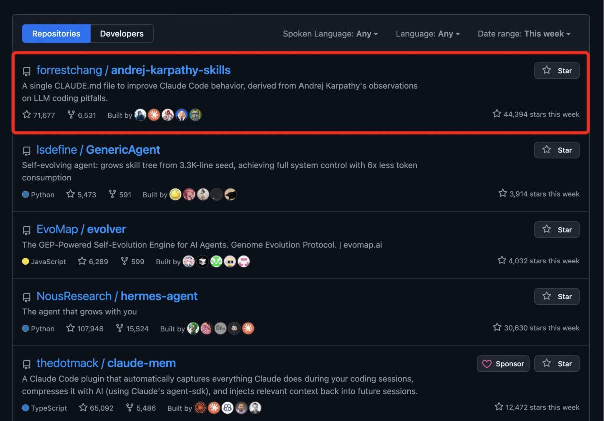
Task: Open first contributor avatar on andrej-karpathy-skills
Action: (140, 115)
